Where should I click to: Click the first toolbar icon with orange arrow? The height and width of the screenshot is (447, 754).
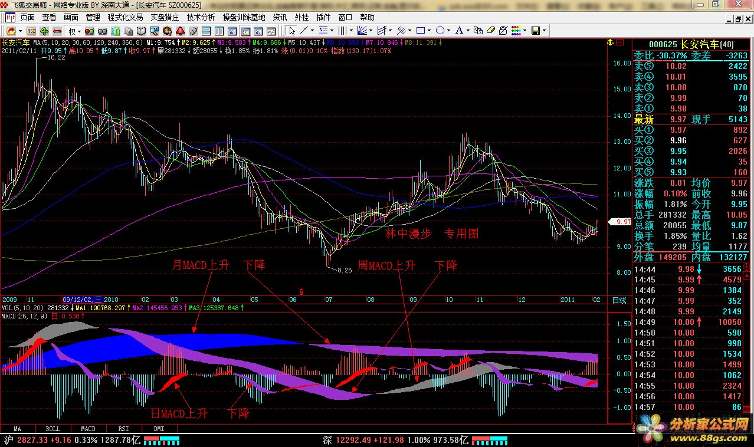(10, 31)
